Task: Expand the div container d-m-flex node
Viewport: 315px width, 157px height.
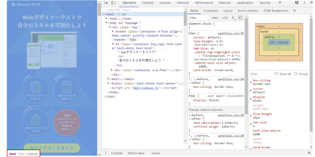Action: click(x=112, y=70)
